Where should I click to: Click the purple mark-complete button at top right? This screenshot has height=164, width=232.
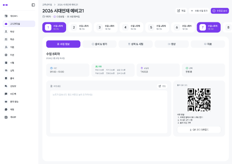coord(220,11)
